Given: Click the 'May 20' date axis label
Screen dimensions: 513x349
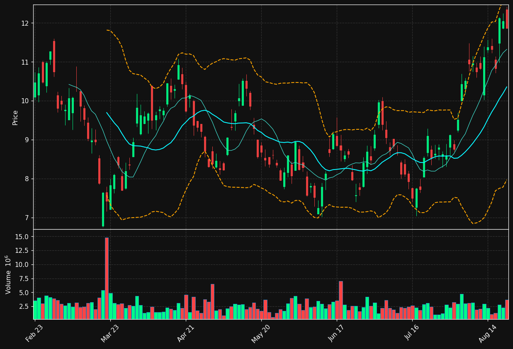Looking at the screenshot, I should (x=260, y=333).
